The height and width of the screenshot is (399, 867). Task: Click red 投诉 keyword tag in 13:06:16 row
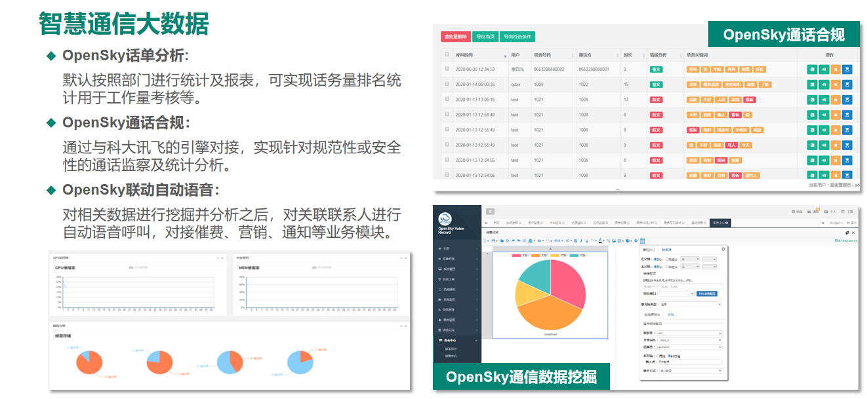tap(750, 100)
